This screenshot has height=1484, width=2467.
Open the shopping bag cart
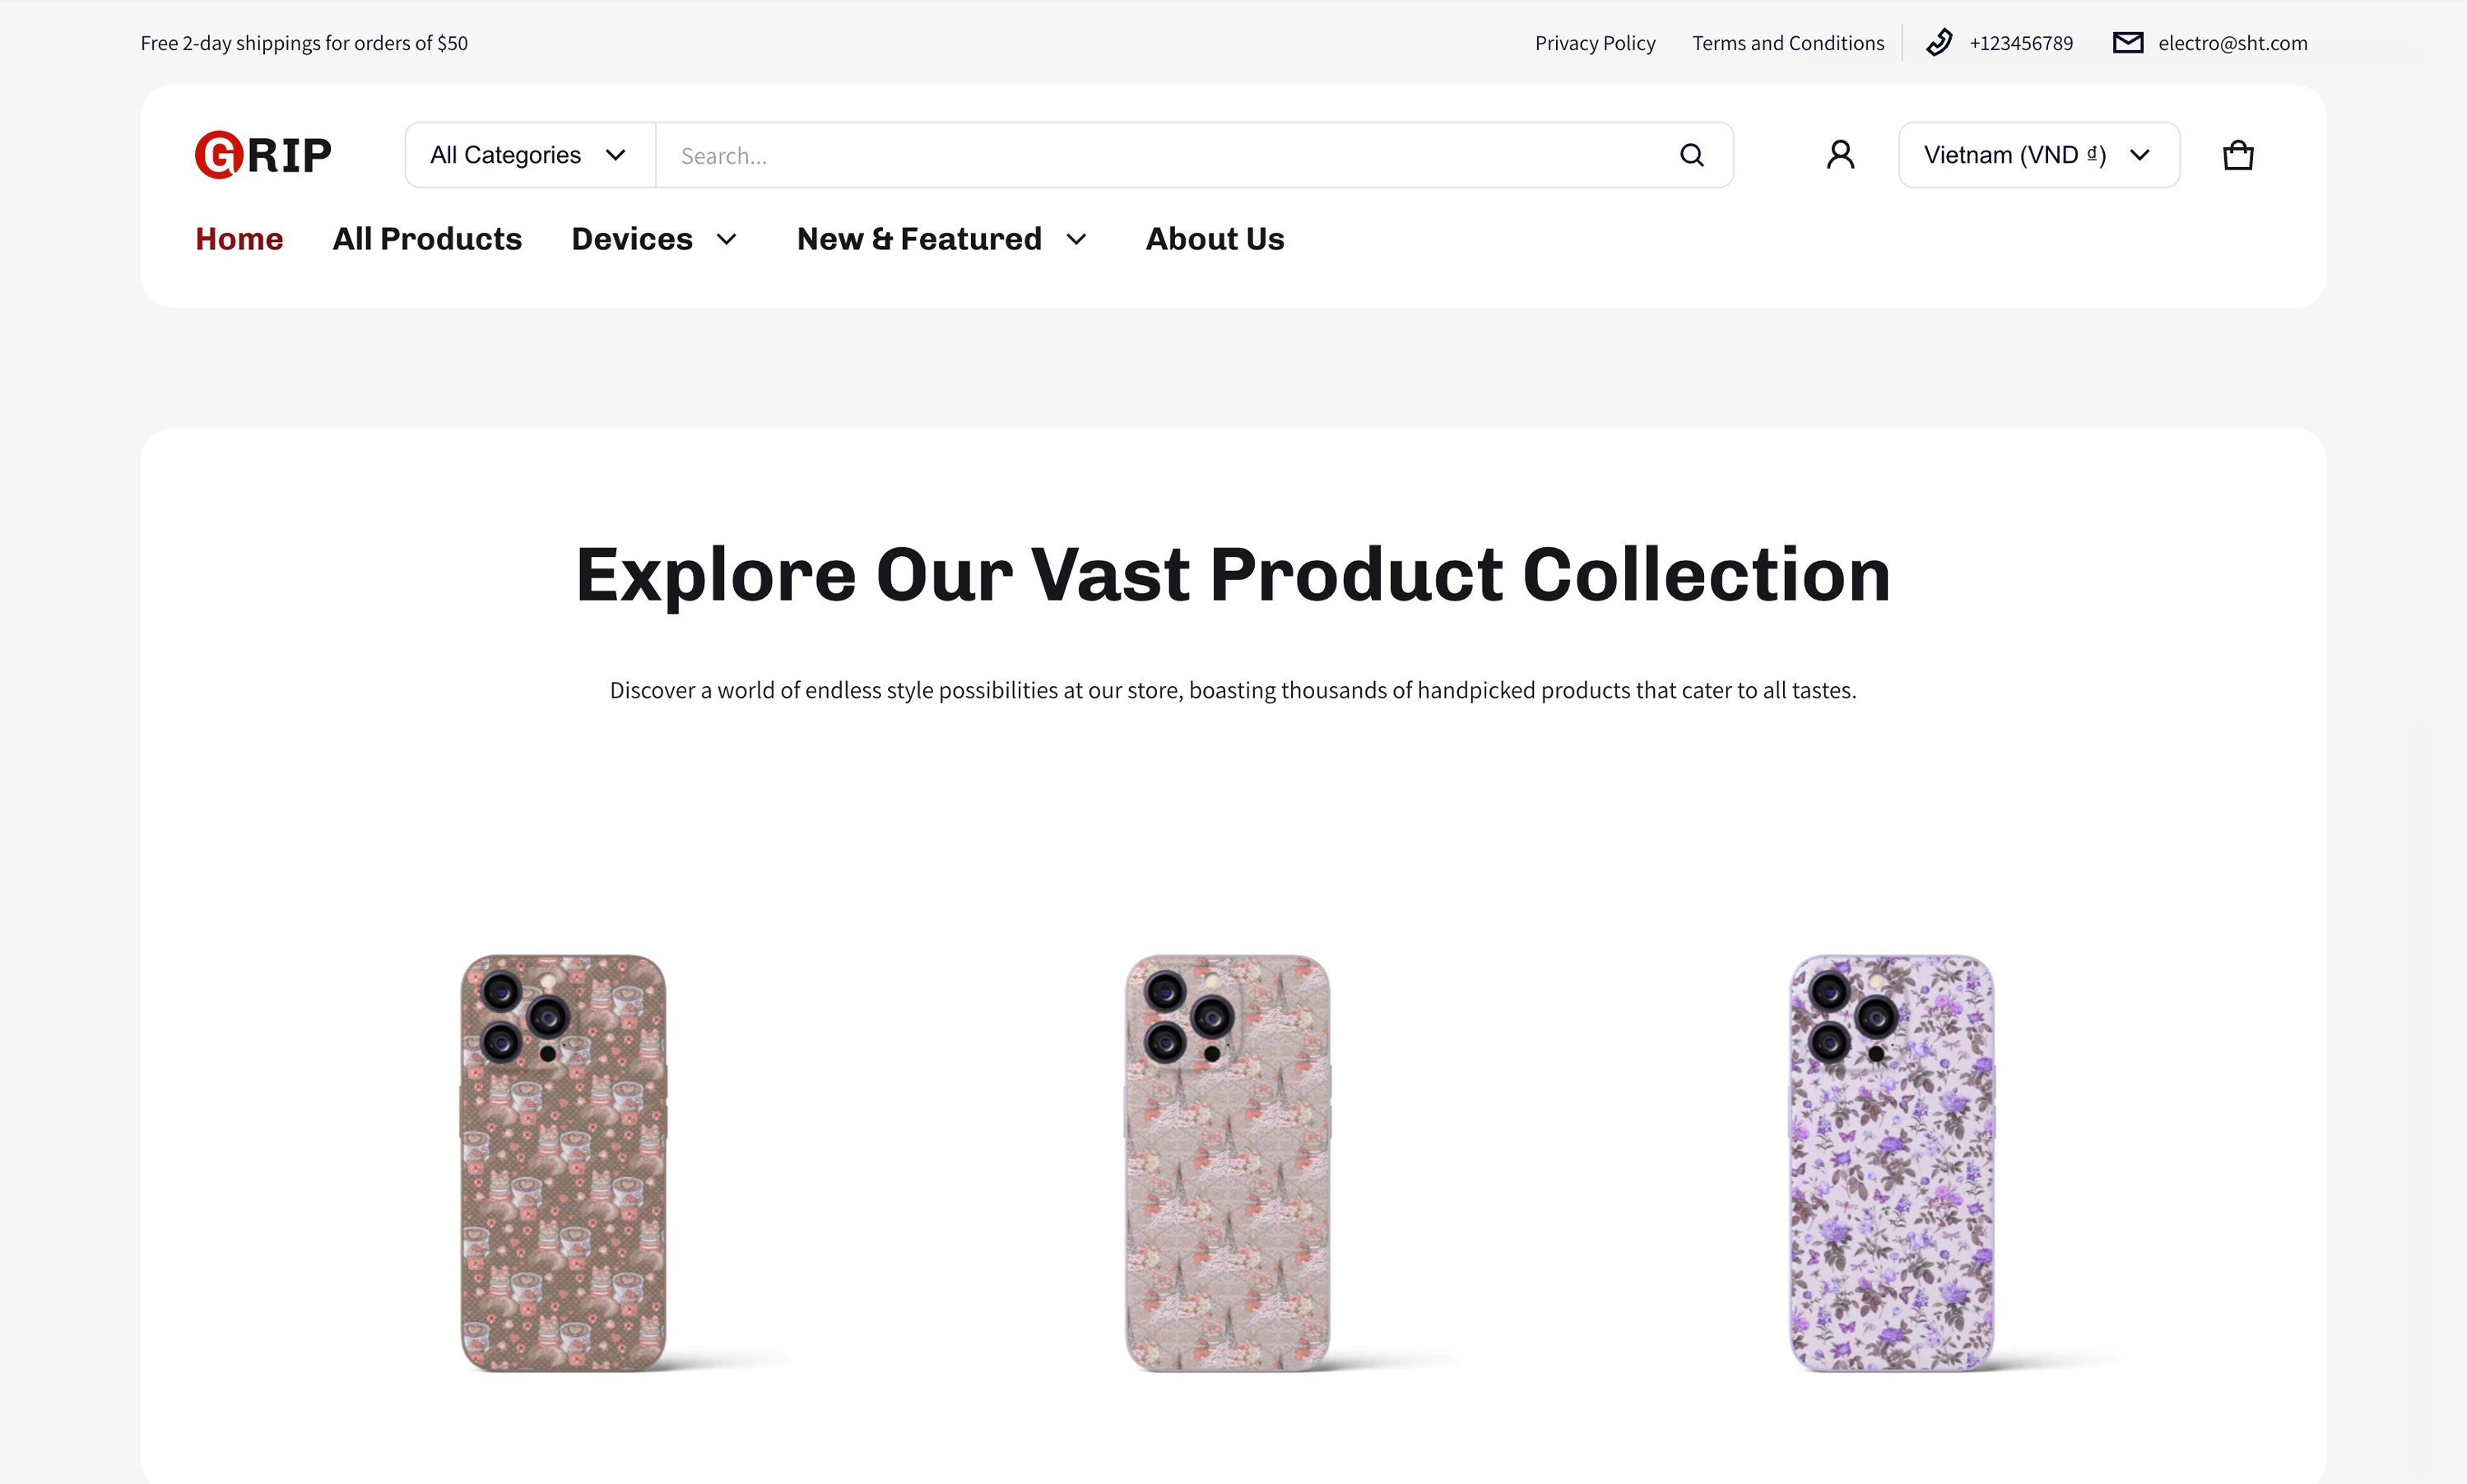click(x=2237, y=155)
